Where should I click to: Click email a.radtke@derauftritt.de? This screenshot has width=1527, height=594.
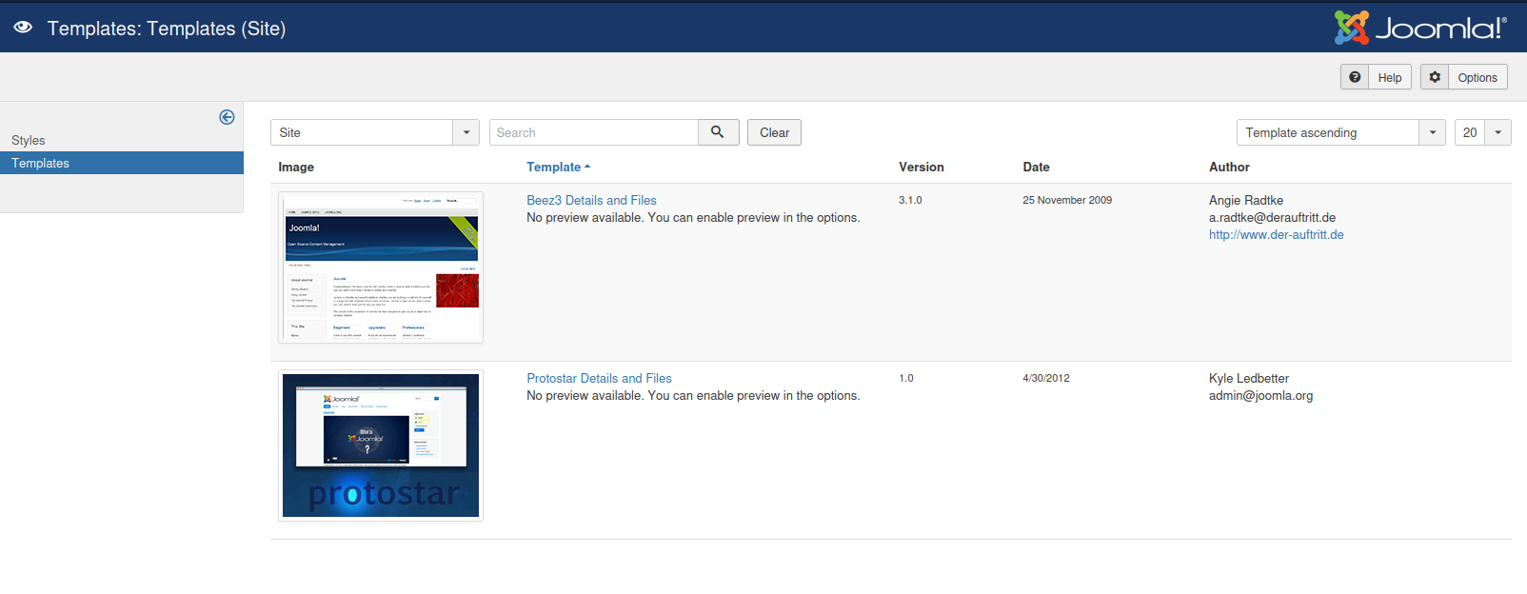[1272, 217]
